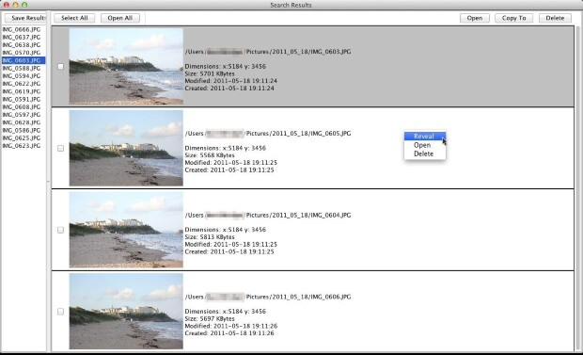Click the Select All button
Image resolution: width=583 pixels, height=355 pixels.
tap(74, 18)
